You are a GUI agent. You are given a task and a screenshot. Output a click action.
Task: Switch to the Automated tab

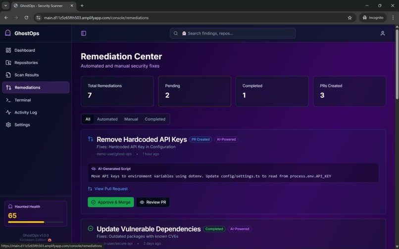click(x=107, y=119)
